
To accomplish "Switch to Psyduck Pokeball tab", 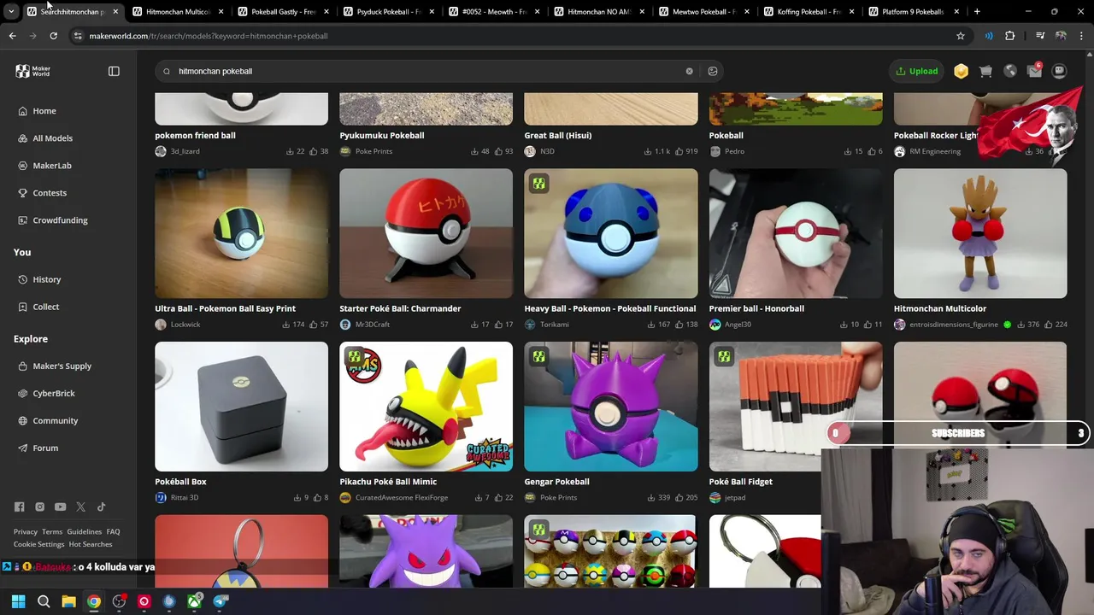I will pos(388,12).
